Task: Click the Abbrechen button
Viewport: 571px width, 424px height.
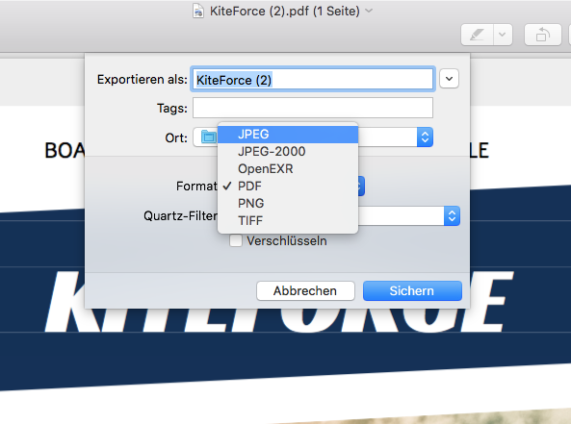Action: click(x=305, y=291)
